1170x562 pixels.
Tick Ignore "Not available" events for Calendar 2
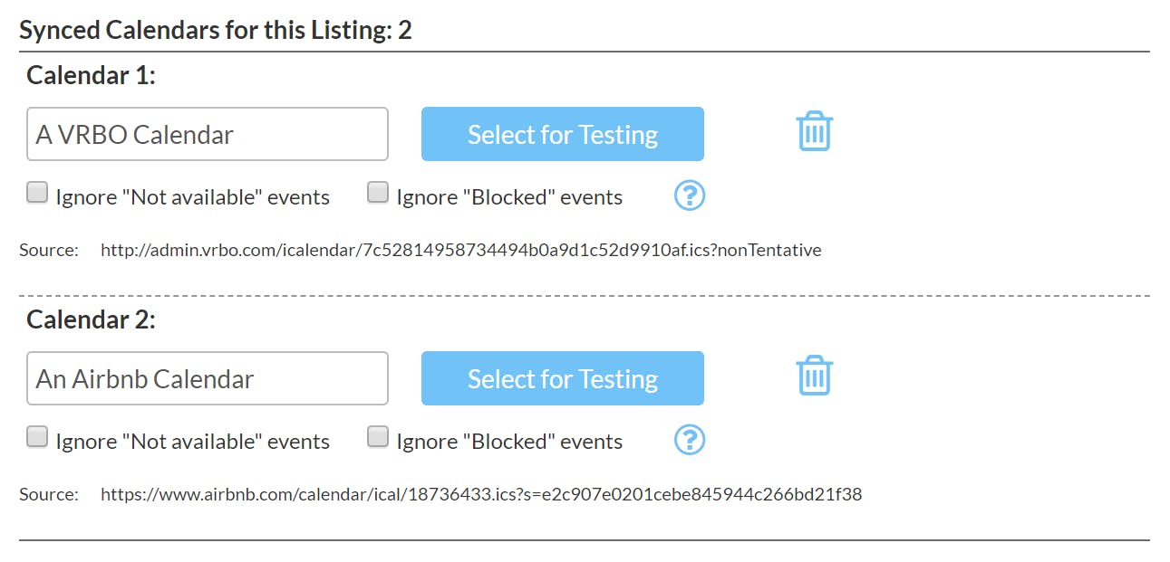[x=37, y=437]
